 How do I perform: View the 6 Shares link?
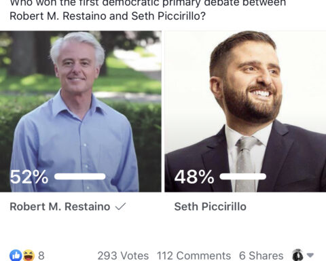pyautogui.click(x=261, y=256)
